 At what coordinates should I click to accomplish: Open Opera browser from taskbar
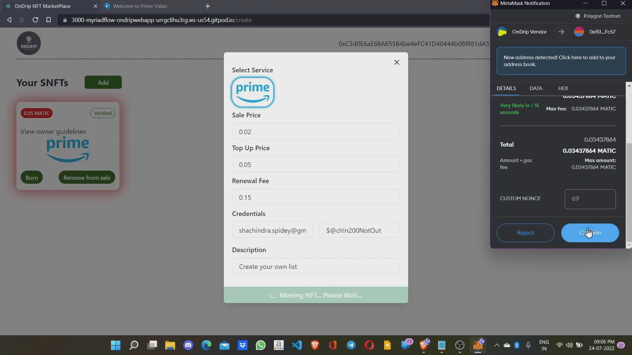(369, 345)
